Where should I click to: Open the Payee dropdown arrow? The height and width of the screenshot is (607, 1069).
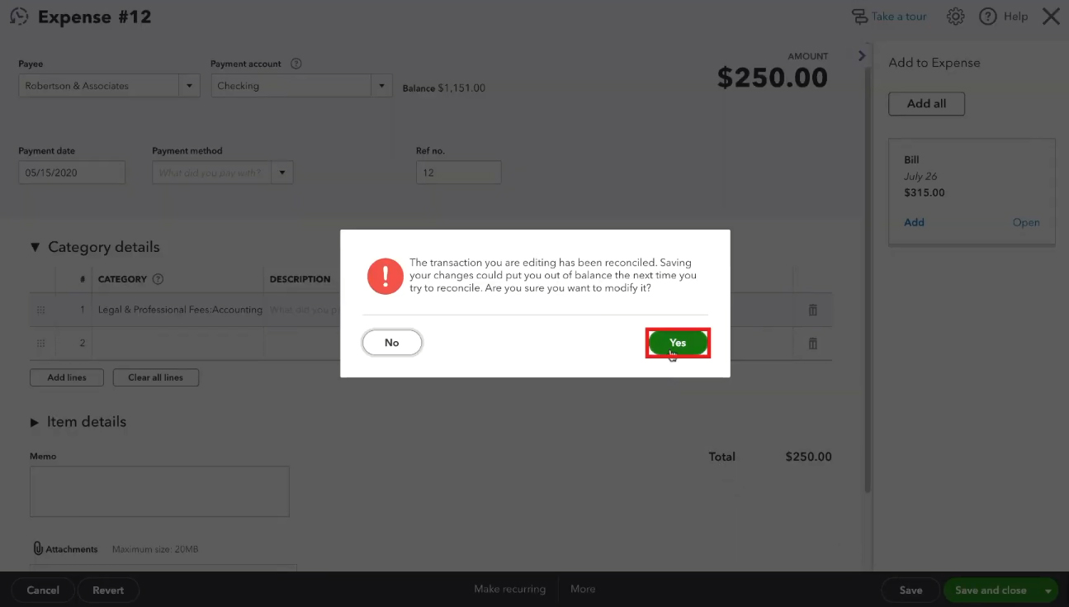pyautogui.click(x=189, y=86)
